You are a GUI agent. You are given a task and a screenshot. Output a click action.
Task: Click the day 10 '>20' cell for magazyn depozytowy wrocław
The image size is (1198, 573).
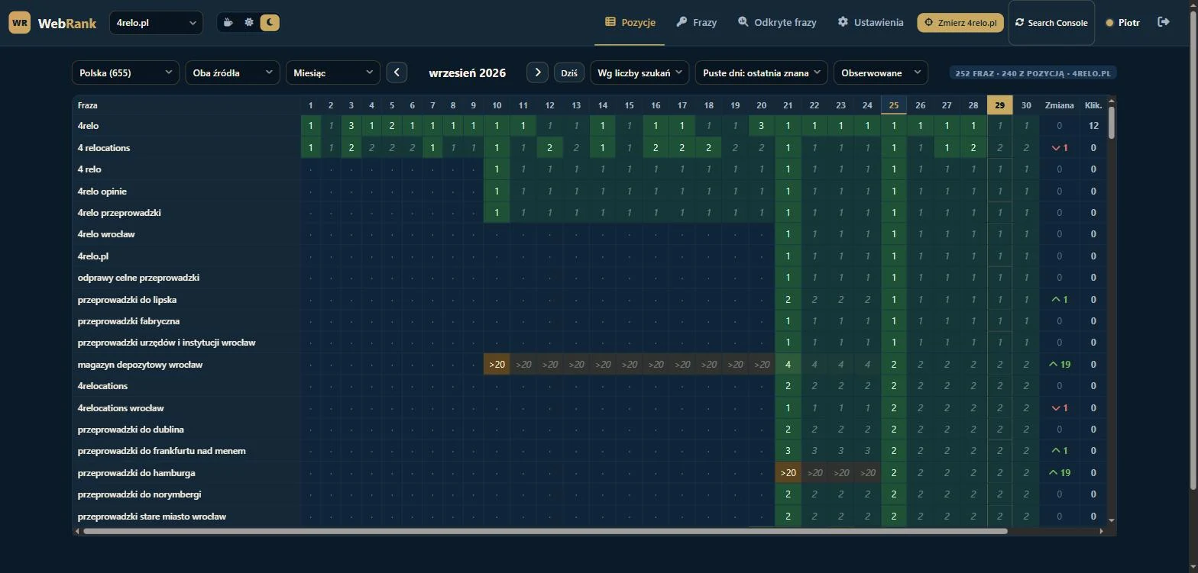pos(497,365)
